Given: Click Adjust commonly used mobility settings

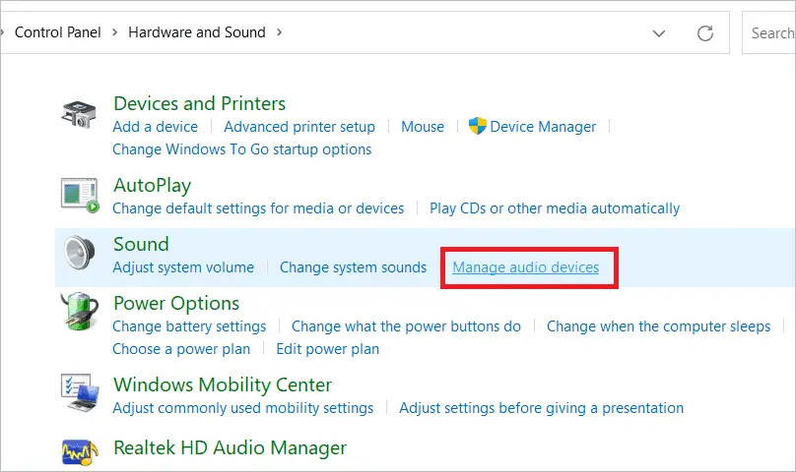Looking at the screenshot, I should click(x=243, y=408).
